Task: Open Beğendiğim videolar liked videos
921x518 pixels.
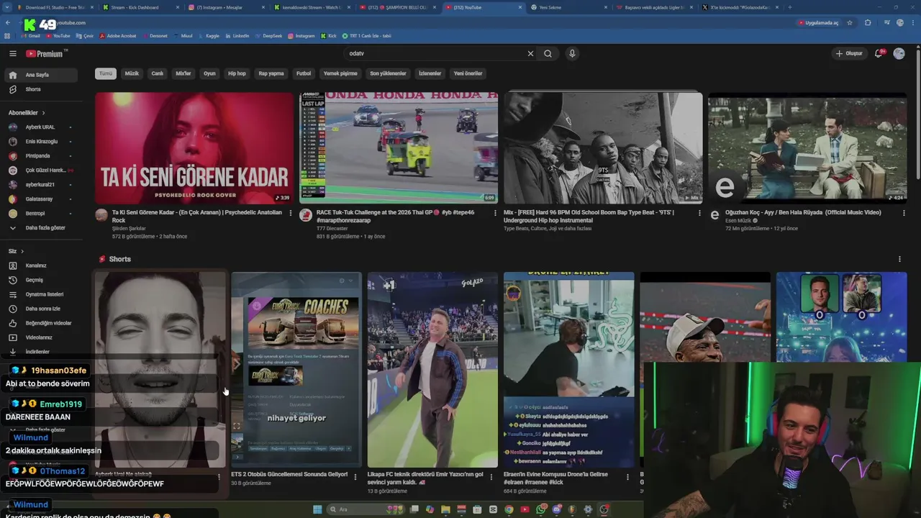Action: pos(41,323)
